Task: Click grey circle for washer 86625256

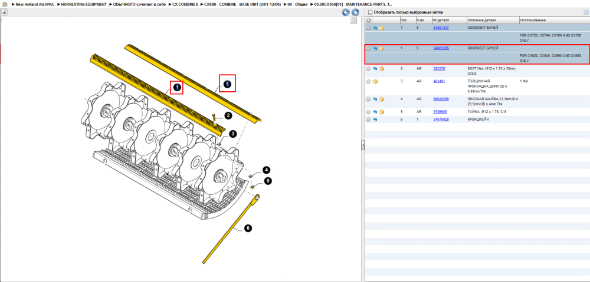Action: [x=368, y=99]
